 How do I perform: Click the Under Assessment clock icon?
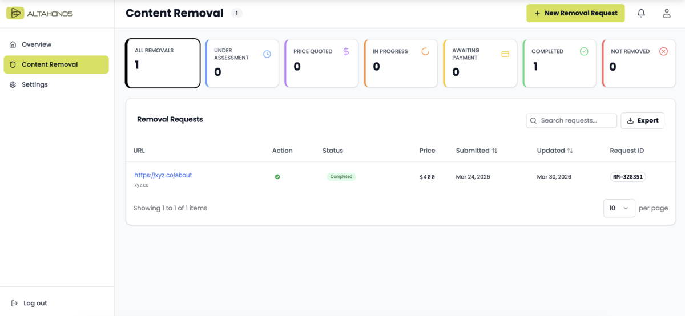click(267, 54)
